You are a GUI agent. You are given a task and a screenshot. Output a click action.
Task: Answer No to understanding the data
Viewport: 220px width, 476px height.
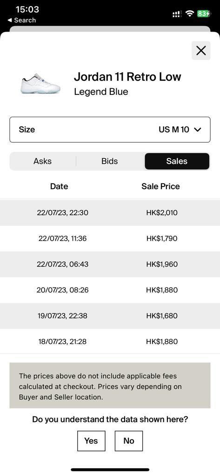click(x=129, y=441)
